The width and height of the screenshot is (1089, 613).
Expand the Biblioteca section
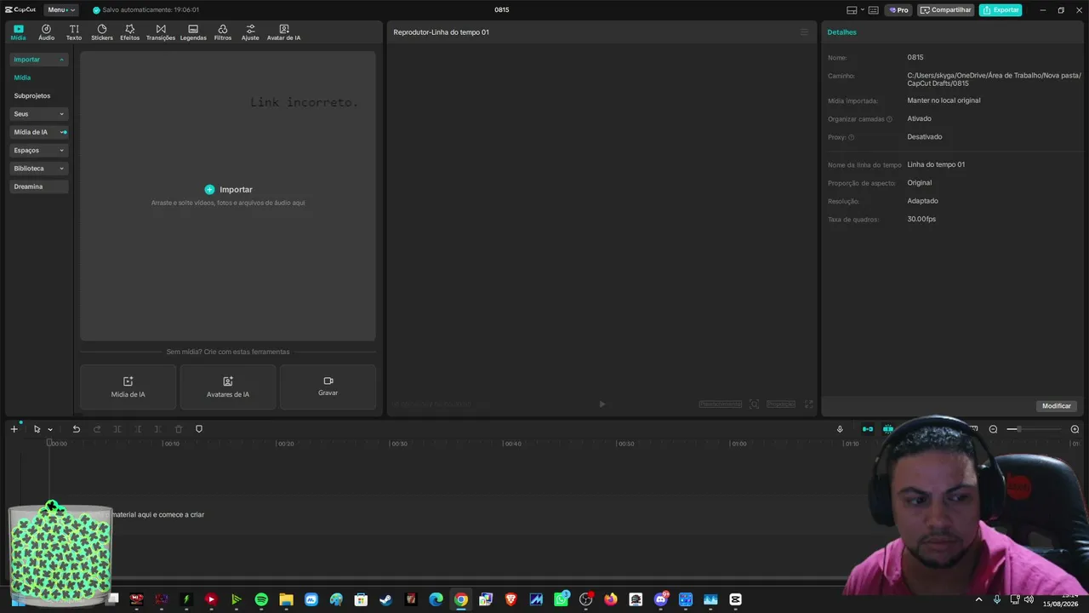(38, 169)
